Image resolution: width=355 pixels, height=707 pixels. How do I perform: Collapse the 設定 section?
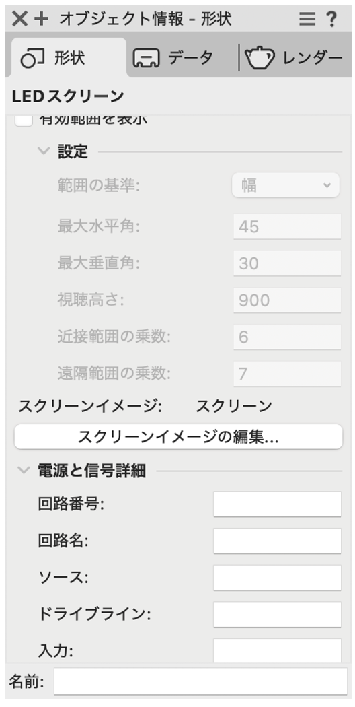pos(44,151)
